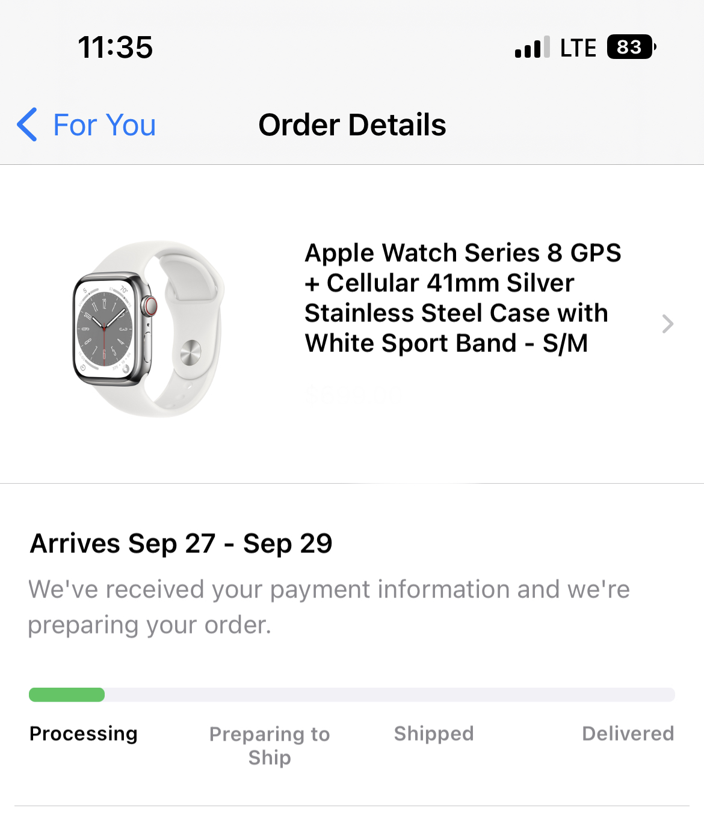Tap the 11:35 clock in status bar
704x814 pixels.
pyautogui.click(x=116, y=48)
